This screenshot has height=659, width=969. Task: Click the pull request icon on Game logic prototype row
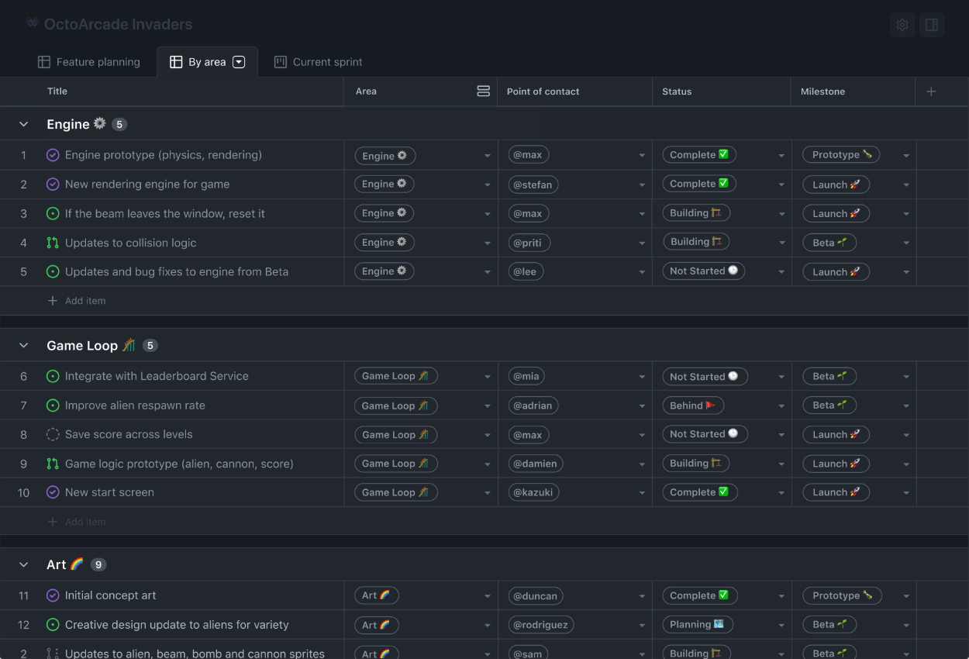click(53, 463)
